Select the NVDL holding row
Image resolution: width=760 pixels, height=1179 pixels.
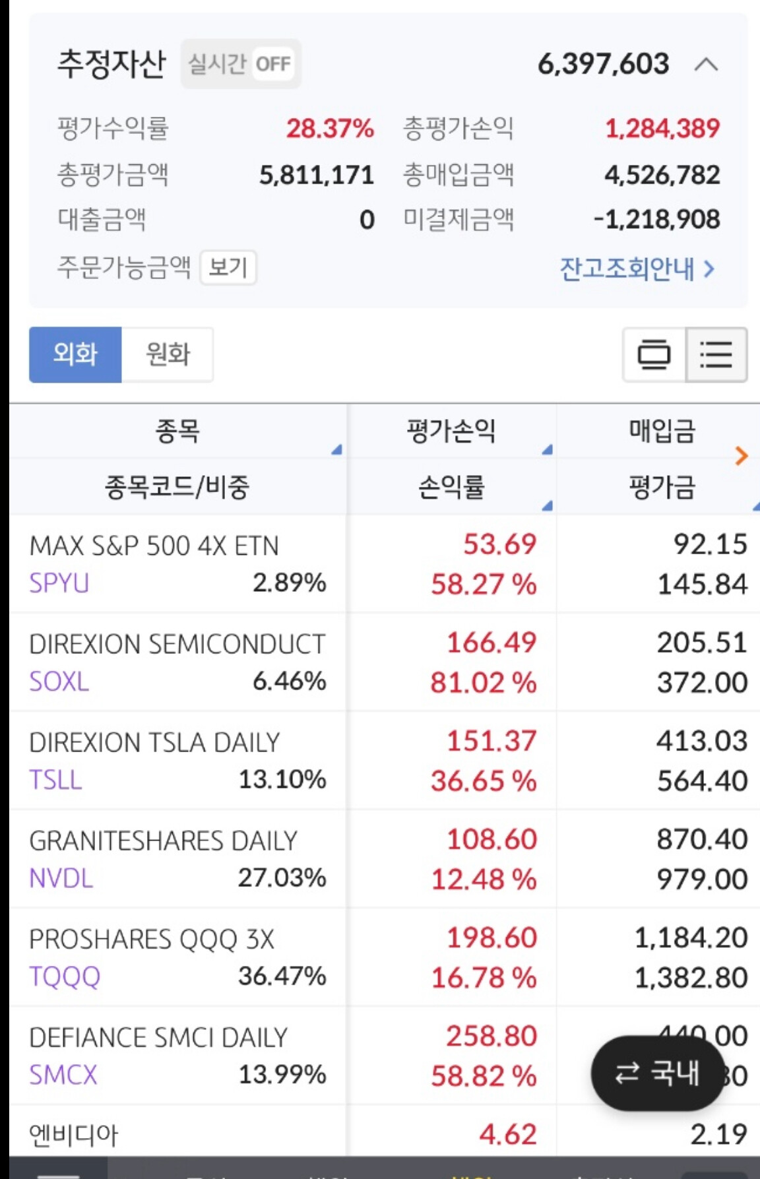tap(177, 858)
